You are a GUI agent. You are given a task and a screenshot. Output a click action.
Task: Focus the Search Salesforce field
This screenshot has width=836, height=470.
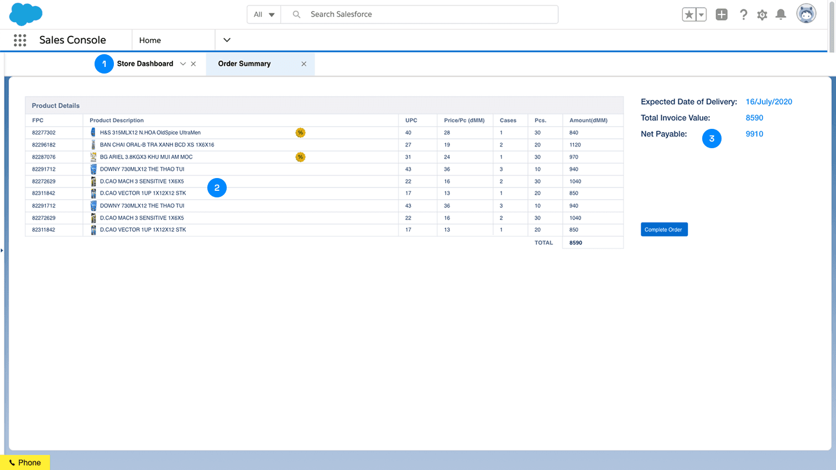click(x=419, y=14)
